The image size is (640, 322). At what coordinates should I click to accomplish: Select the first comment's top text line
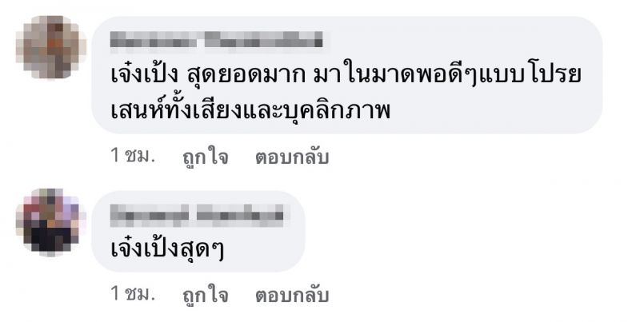[346, 77]
